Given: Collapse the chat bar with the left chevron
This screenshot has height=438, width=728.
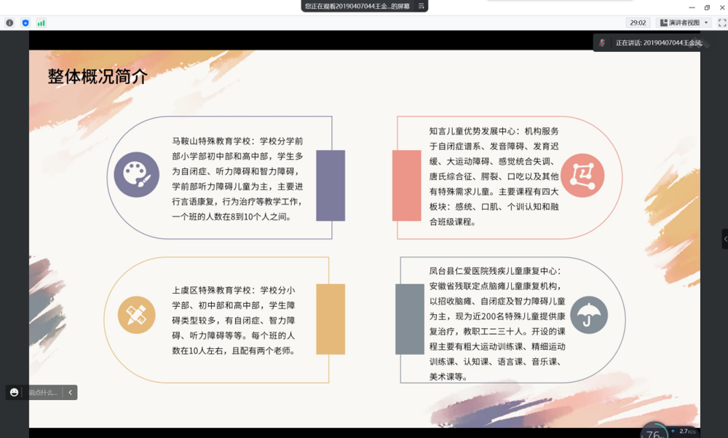Looking at the screenshot, I should (70, 392).
